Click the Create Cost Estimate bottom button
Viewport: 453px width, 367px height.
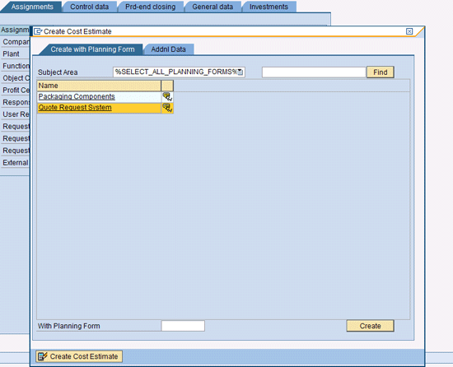pyautogui.click(x=79, y=356)
